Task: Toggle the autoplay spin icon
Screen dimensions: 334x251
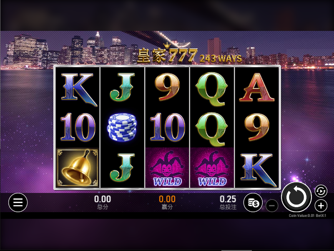Action: coord(321,191)
